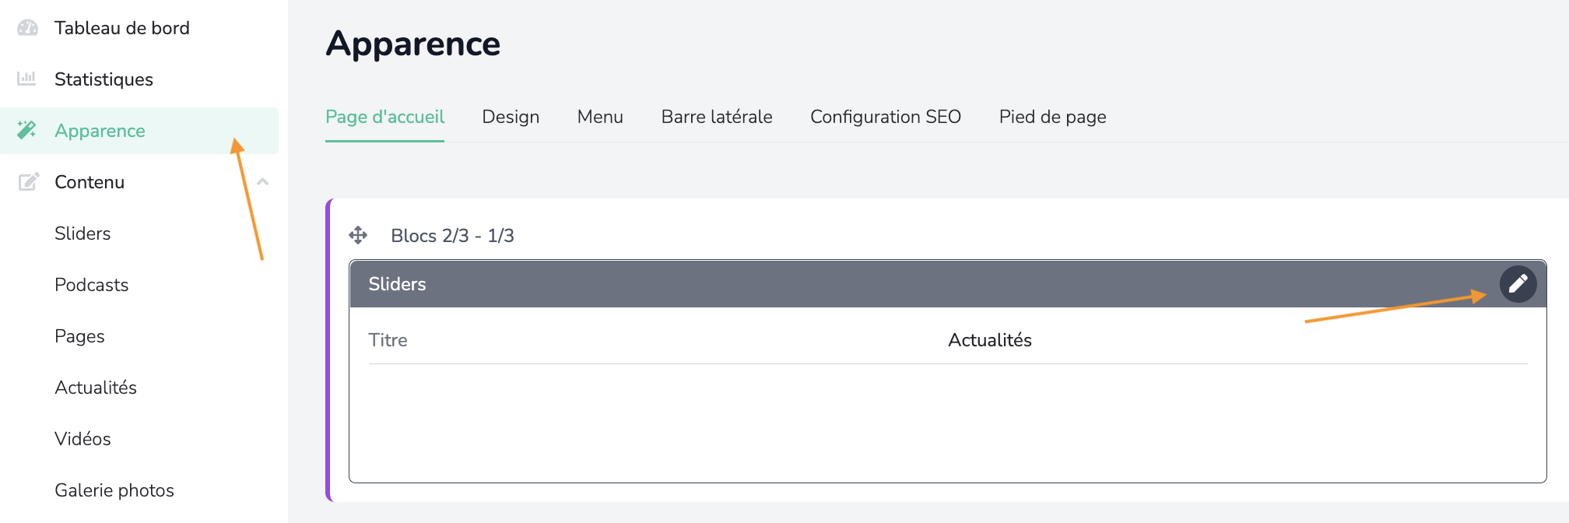Click the Statistiques bar chart icon
The height and width of the screenshot is (523, 1569).
pyautogui.click(x=27, y=79)
